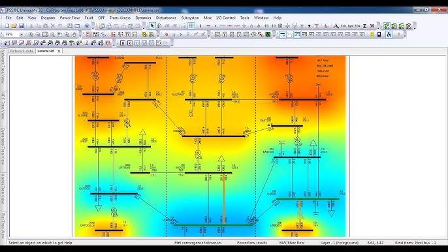Activate the pan hand tool
The image size is (448, 252).
tap(74, 35)
